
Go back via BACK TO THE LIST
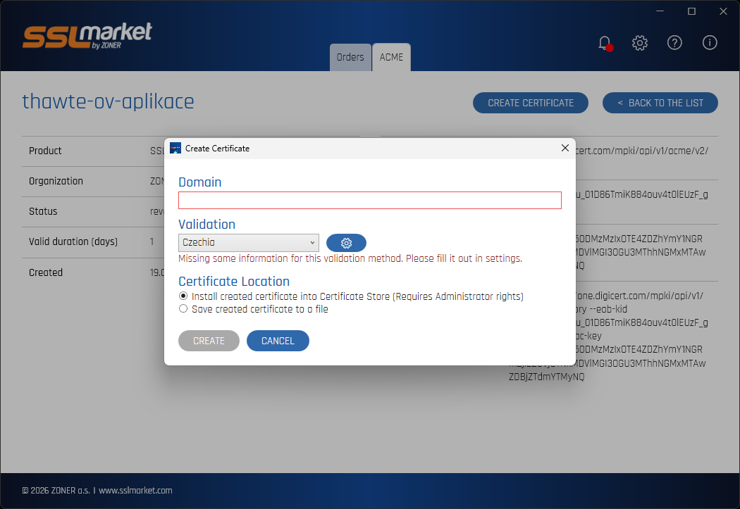coord(660,103)
